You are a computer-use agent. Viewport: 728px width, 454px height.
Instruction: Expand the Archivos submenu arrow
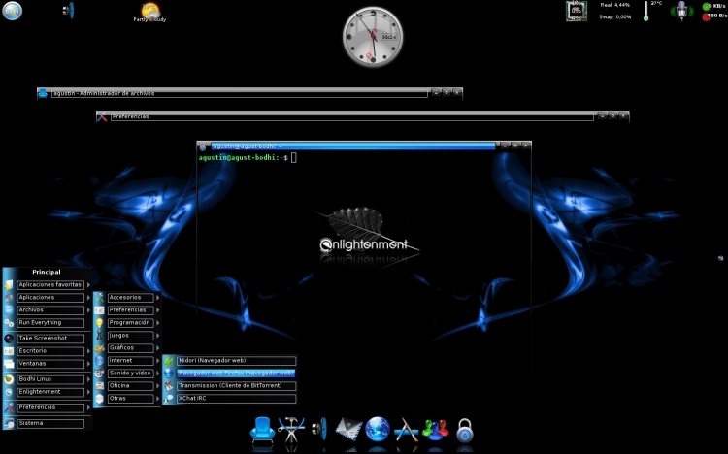(88, 310)
